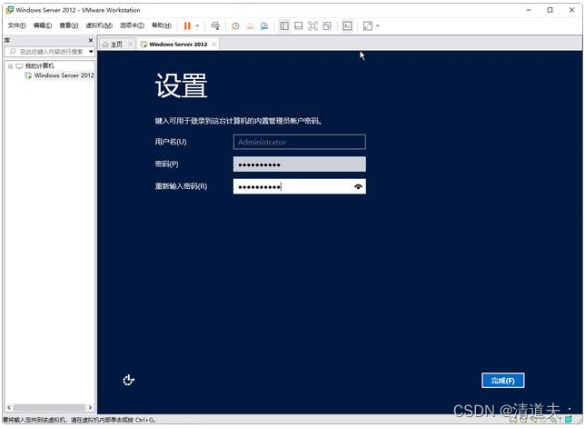Open the dropdown arrow beside the pause icon
Screen dimensions: 585x428
click(x=197, y=25)
